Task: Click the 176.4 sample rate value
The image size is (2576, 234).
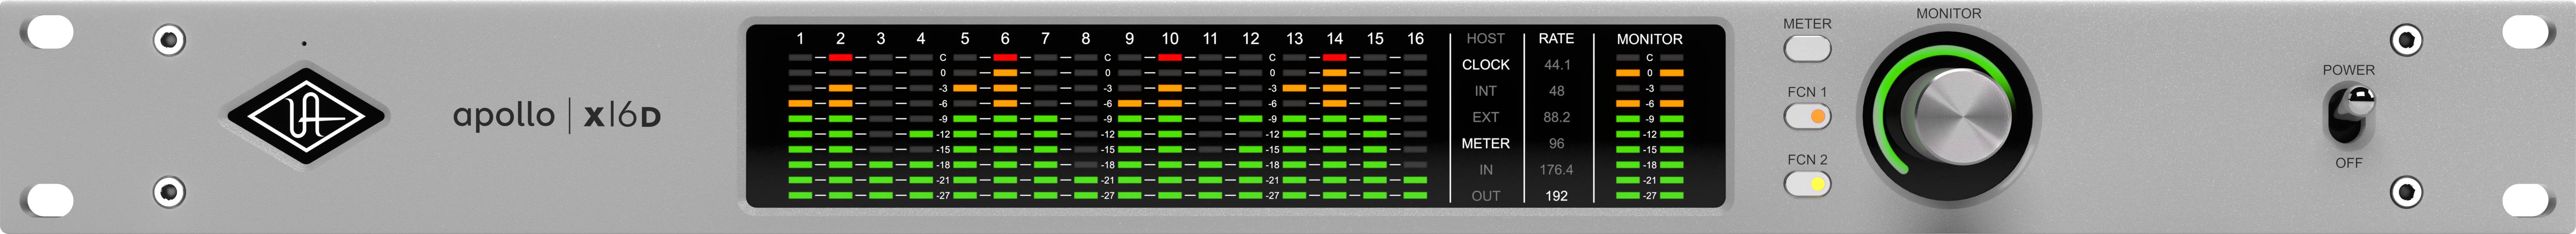Action: coord(1556,170)
